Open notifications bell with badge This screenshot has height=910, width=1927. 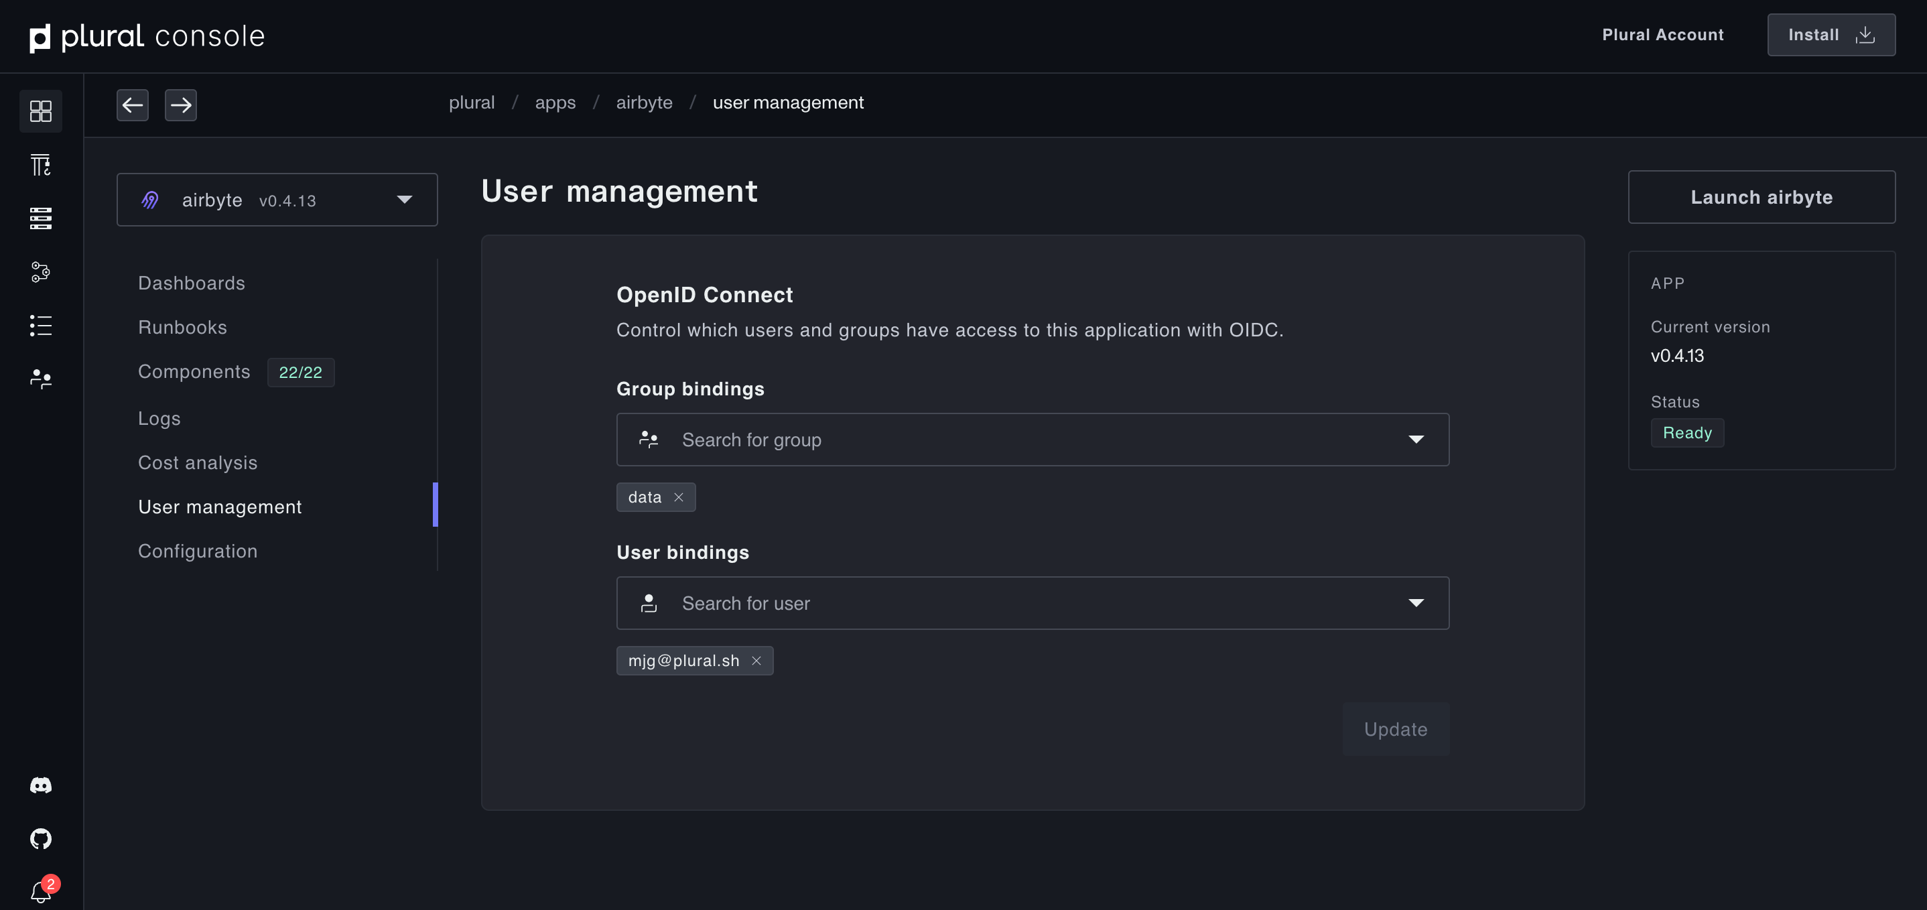point(40,891)
